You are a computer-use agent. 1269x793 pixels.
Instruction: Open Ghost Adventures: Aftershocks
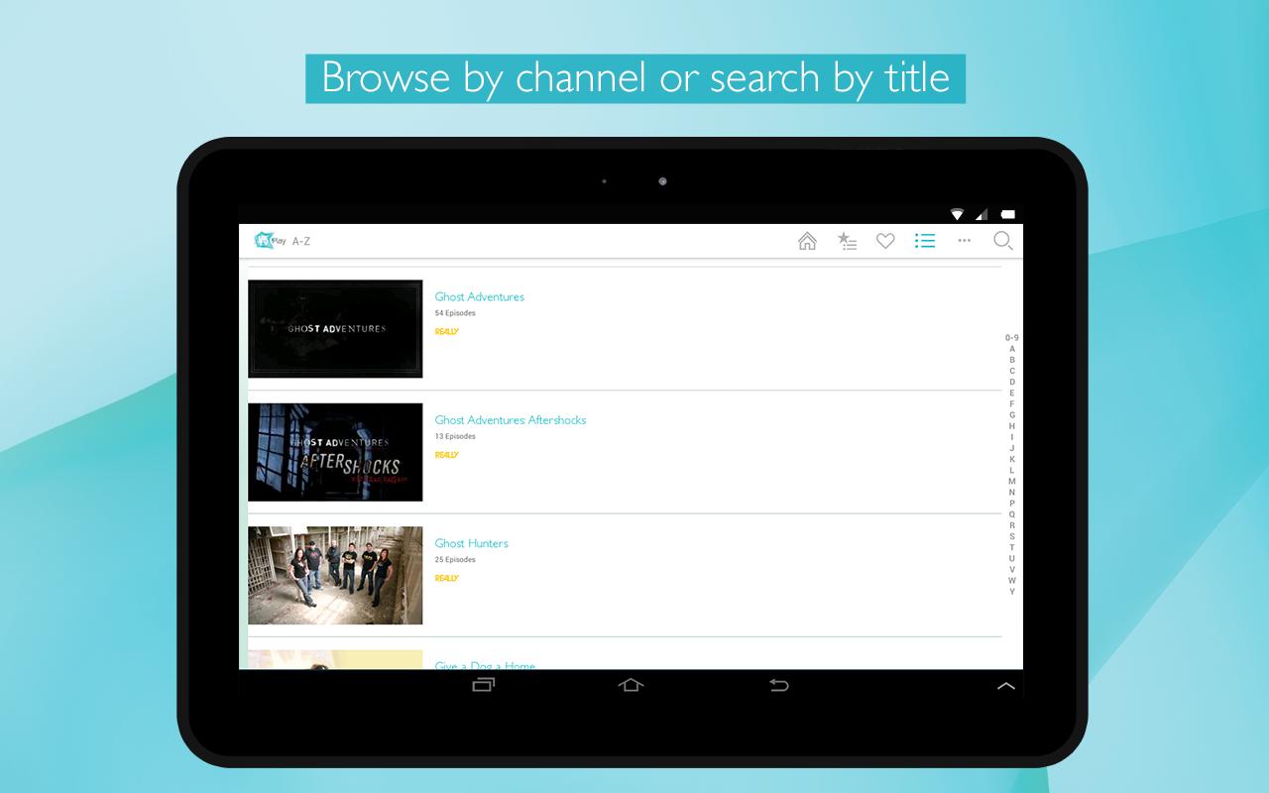[510, 419]
